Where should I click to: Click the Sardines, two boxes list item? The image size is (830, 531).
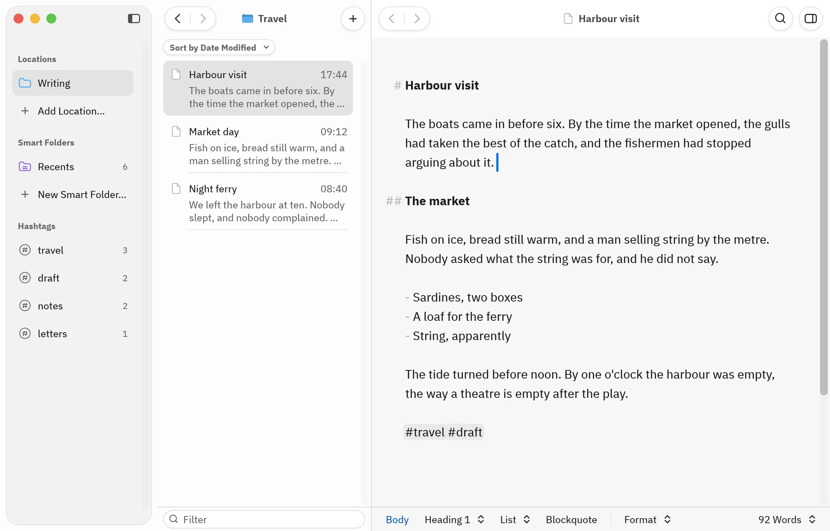coord(468,297)
